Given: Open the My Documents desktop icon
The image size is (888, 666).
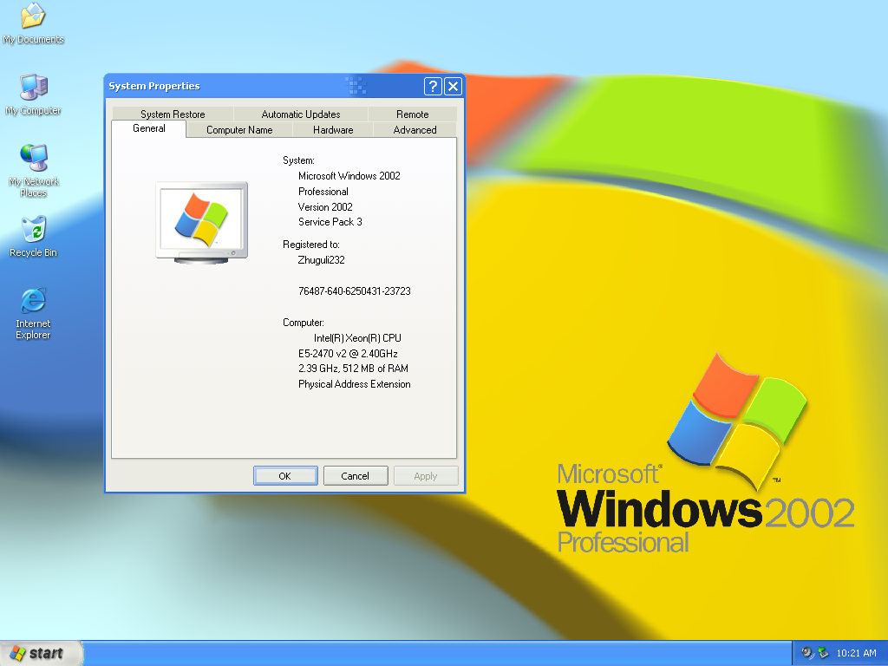Looking at the screenshot, I should [33, 23].
